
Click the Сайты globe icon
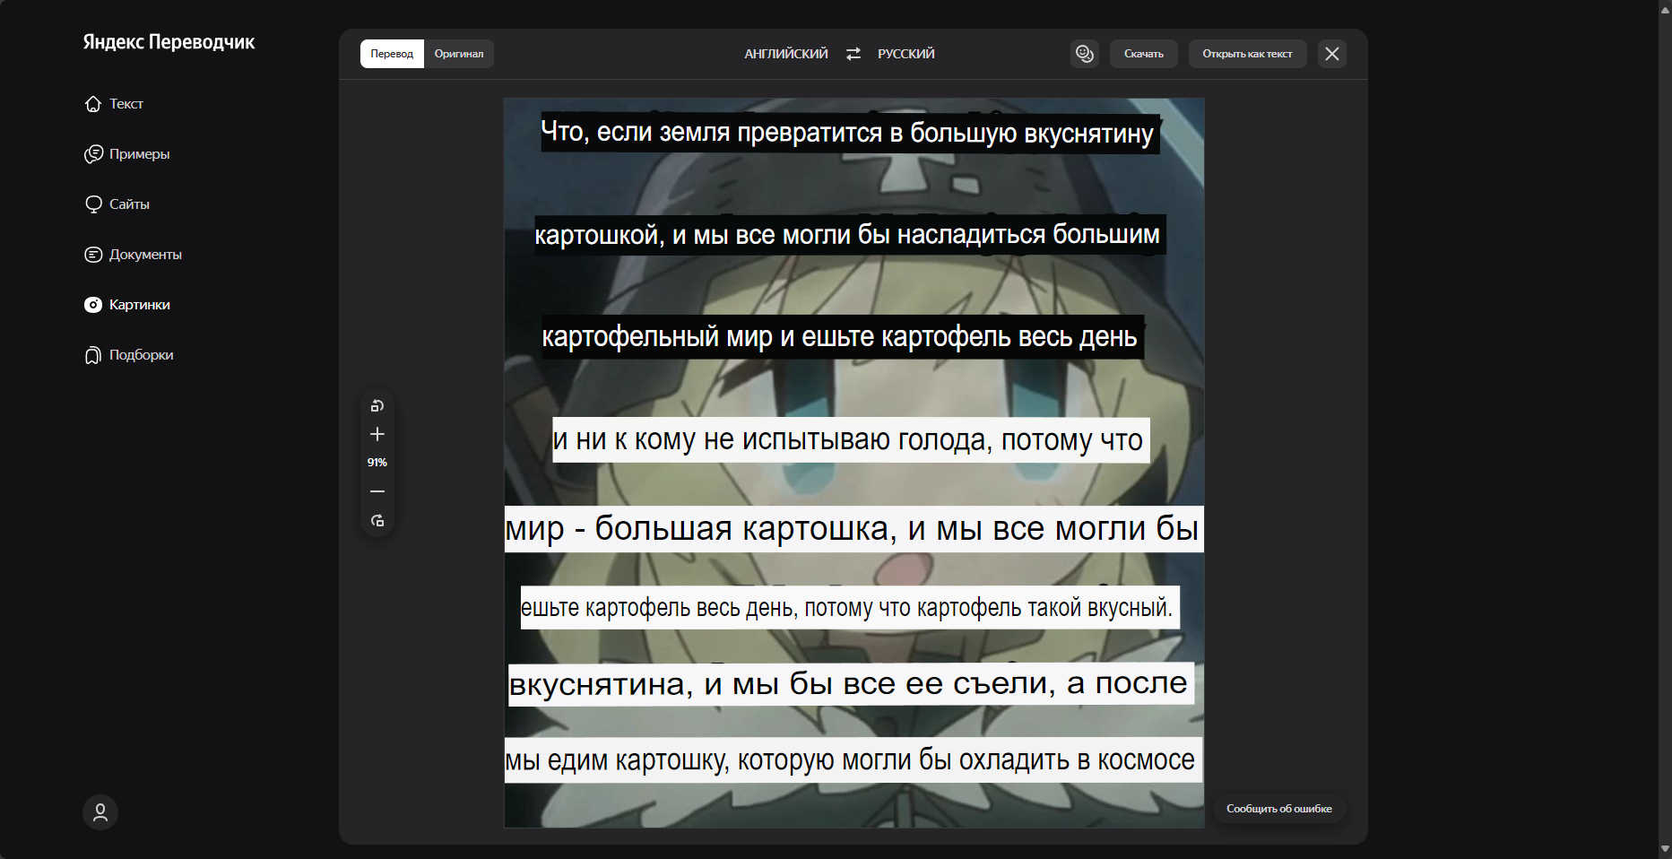[x=93, y=204]
